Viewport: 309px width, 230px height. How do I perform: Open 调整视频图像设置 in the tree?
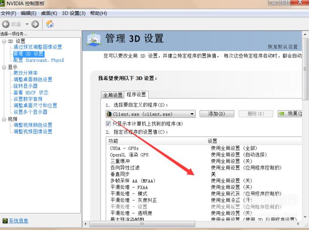point(33,132)
